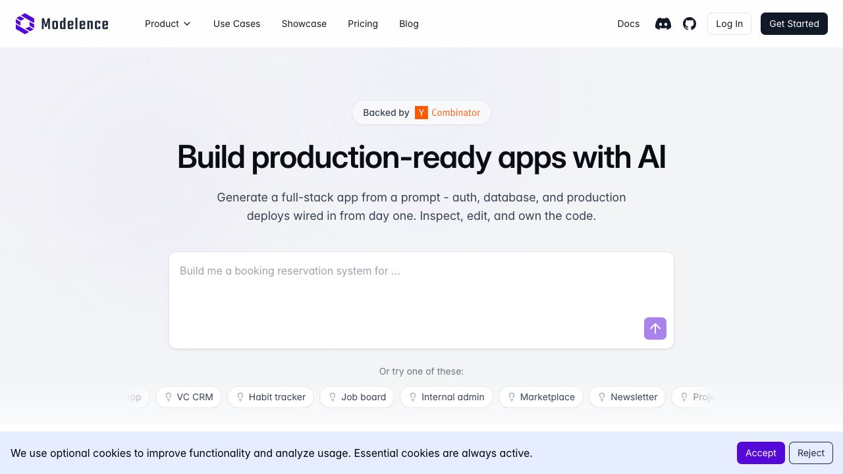Click the 'Build production-ready apps with AI' heading
Viewport: 843px width, 474px height.
click(421, 157)
